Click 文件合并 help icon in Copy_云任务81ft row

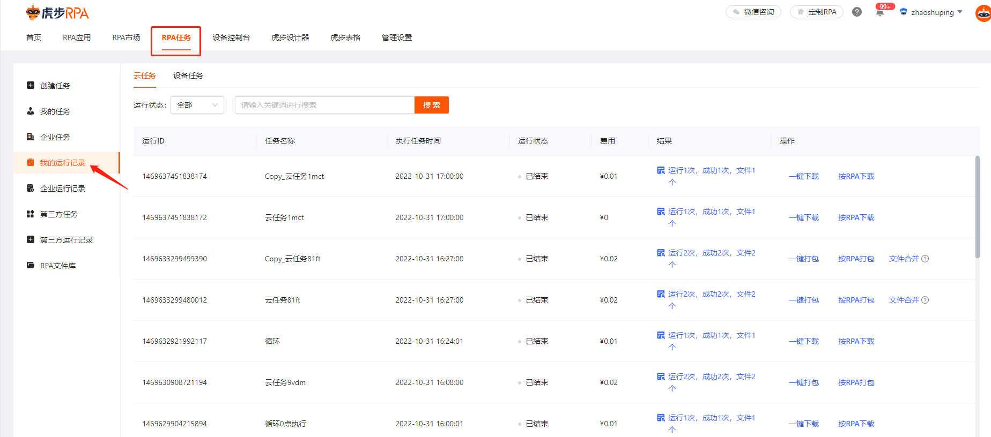tap(925, 259)
